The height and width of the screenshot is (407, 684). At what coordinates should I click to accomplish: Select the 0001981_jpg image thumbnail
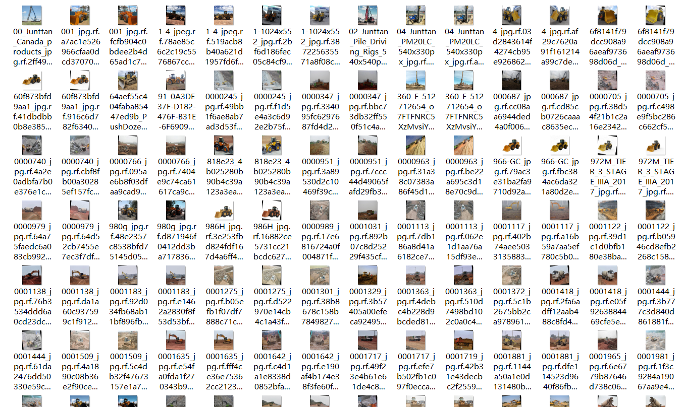[x=656, y=341]
